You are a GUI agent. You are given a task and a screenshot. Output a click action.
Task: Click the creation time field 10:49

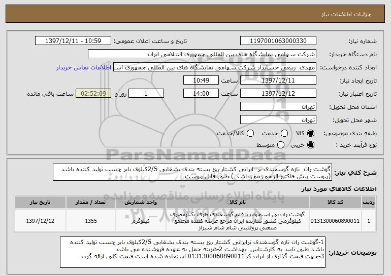coord(201,81)
